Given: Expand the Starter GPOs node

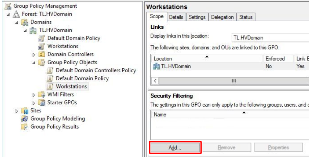Looking at the screenshot, I should (34, 103).
